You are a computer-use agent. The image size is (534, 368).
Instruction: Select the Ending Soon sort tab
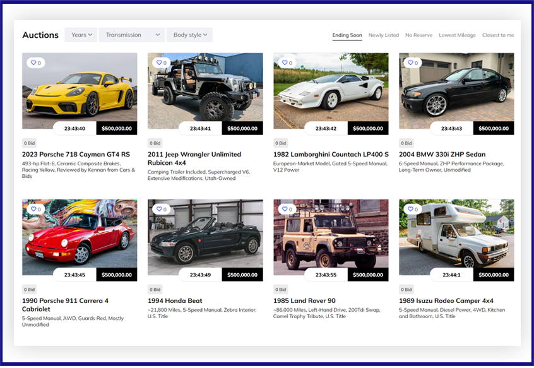pyautogui.click(x=347, y=35)
